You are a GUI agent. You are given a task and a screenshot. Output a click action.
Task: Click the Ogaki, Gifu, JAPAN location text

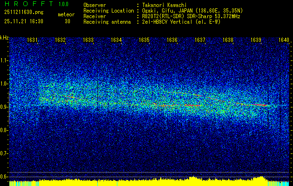coord(192,11)
